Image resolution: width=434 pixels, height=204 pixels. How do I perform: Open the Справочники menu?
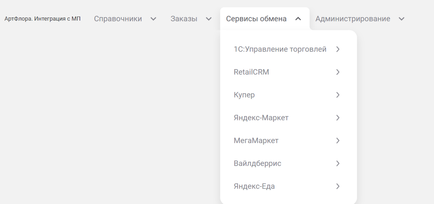pos(118,19)
